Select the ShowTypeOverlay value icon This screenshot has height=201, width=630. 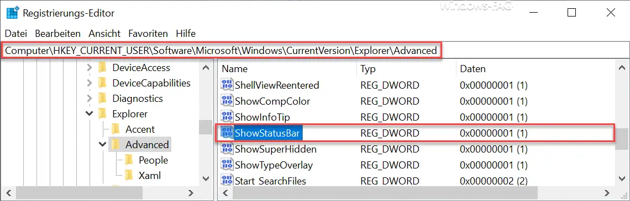[x=227, y=165]
